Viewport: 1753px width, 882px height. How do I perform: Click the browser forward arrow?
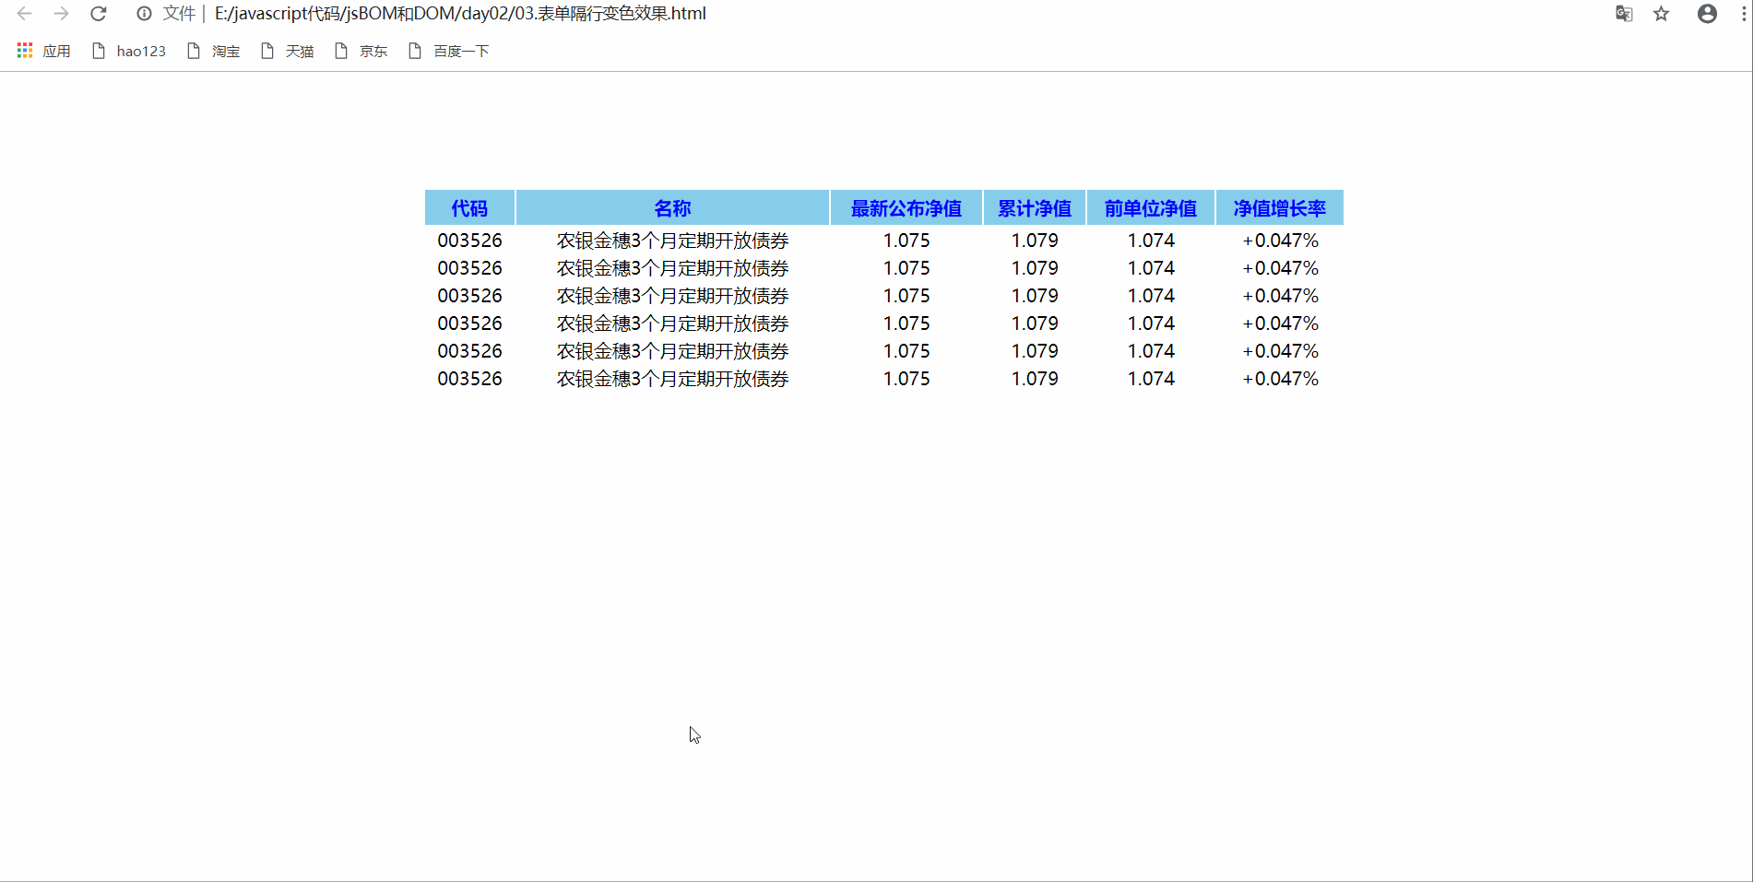point(61,14)
